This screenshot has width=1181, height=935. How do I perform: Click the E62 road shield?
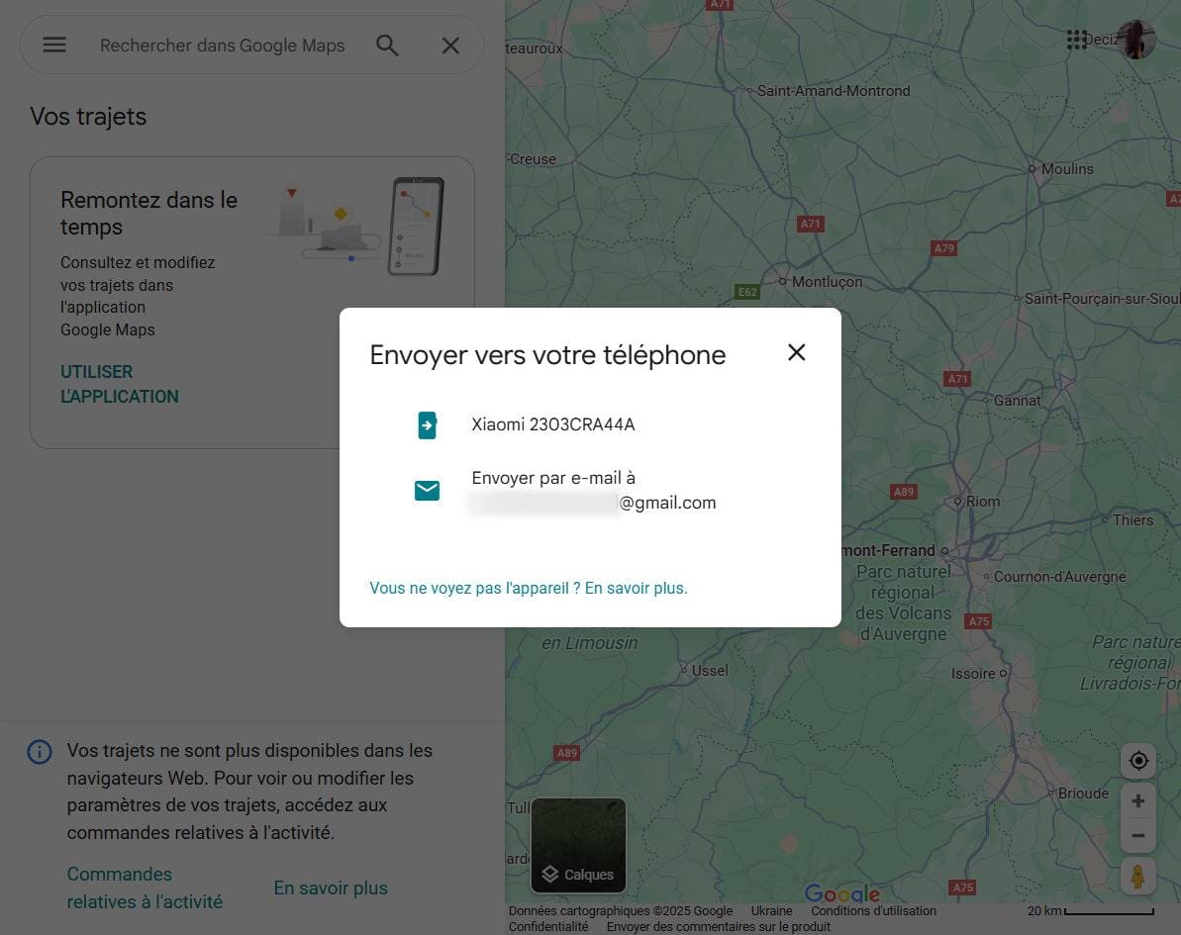(x=746, y=292)
